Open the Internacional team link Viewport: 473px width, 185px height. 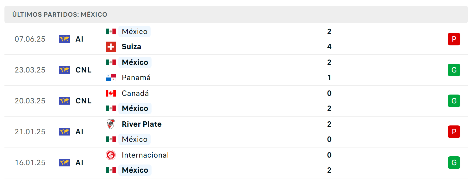tap(145, 155)
